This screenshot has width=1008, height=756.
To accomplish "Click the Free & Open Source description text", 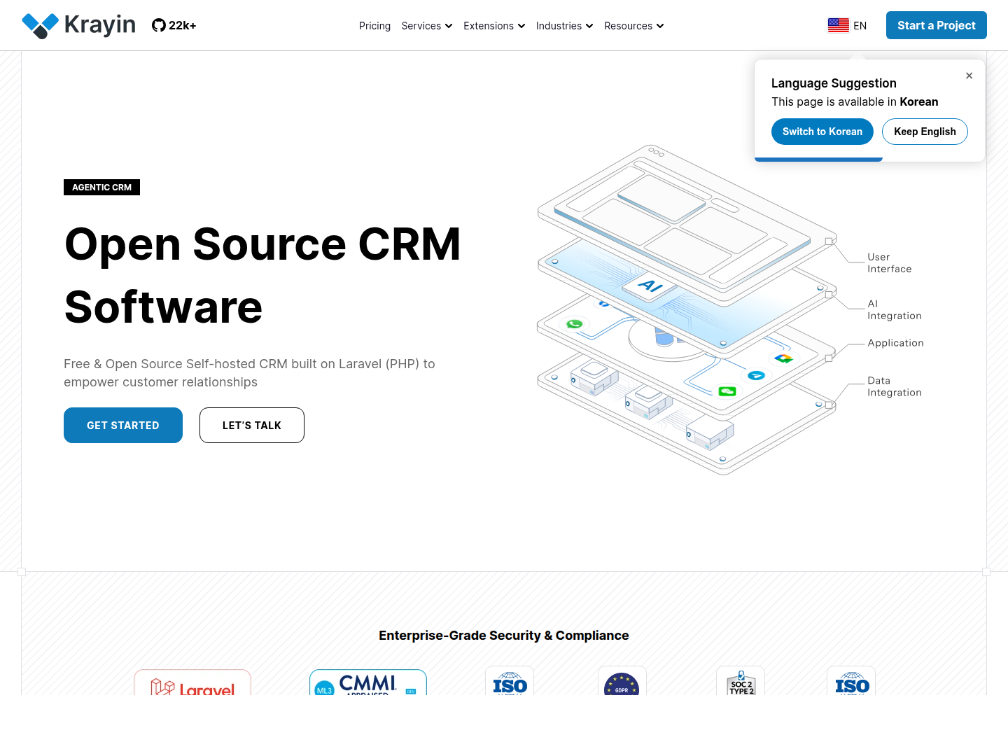I will point(249,373).
